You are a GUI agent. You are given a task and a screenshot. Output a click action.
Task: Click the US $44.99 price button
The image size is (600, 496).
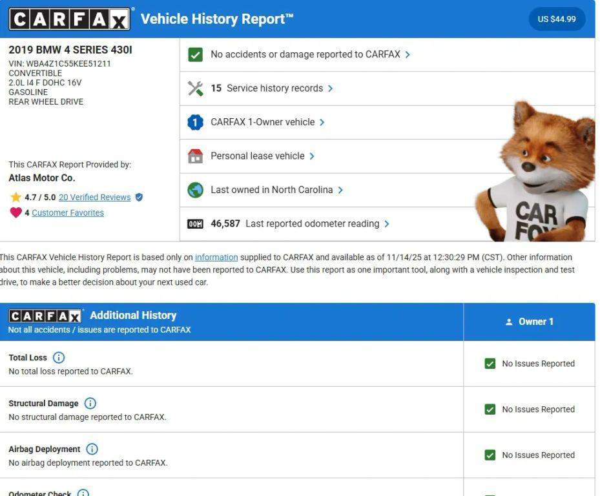(556, 19)
